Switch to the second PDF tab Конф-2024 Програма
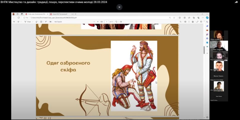The image size is (240, 120). point(60,14)
